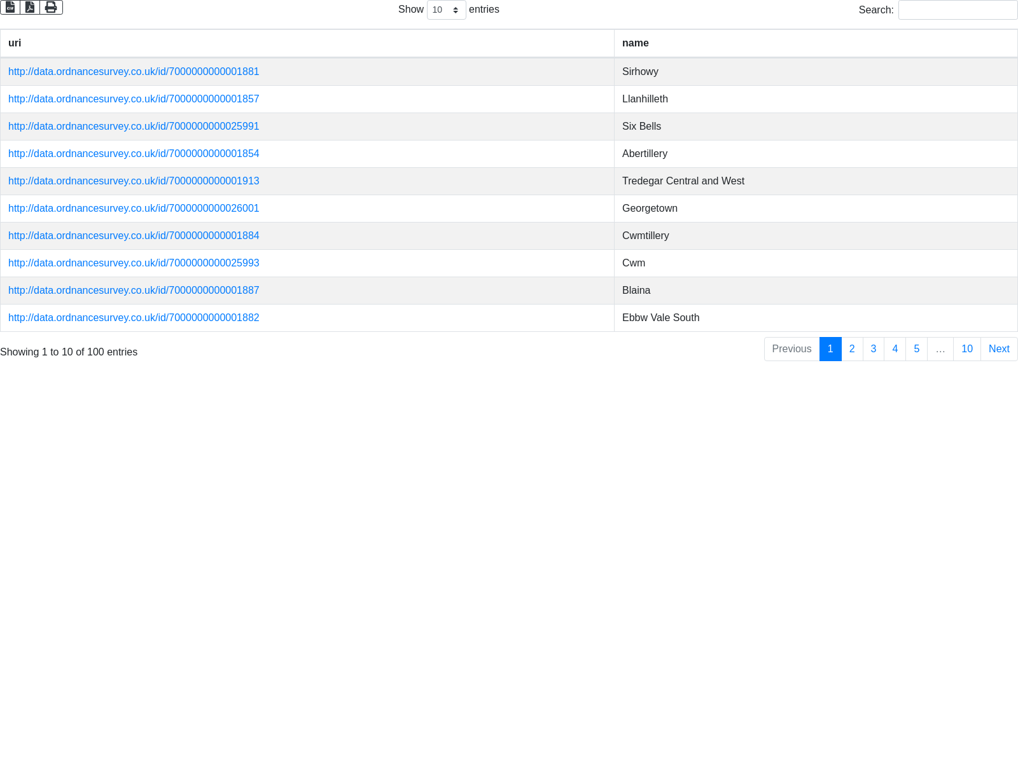Export the table as CSV
The image size is (1018, 763).
tap(10, 7)
